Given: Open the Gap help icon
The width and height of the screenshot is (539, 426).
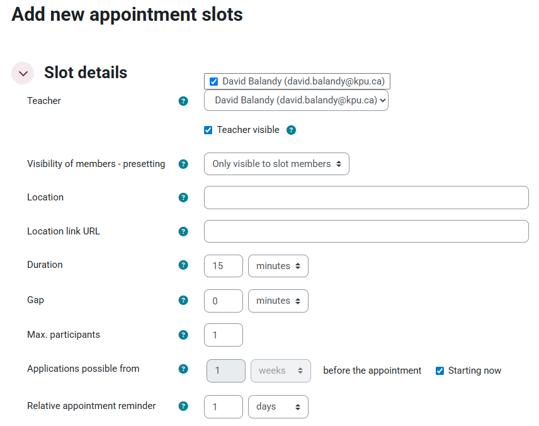Looking at the screenshot, I should pyautogui.click(x=183, y=301).
